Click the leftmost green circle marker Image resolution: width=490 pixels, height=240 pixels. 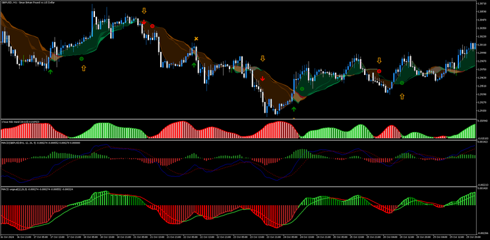click(x=82, y=59)
